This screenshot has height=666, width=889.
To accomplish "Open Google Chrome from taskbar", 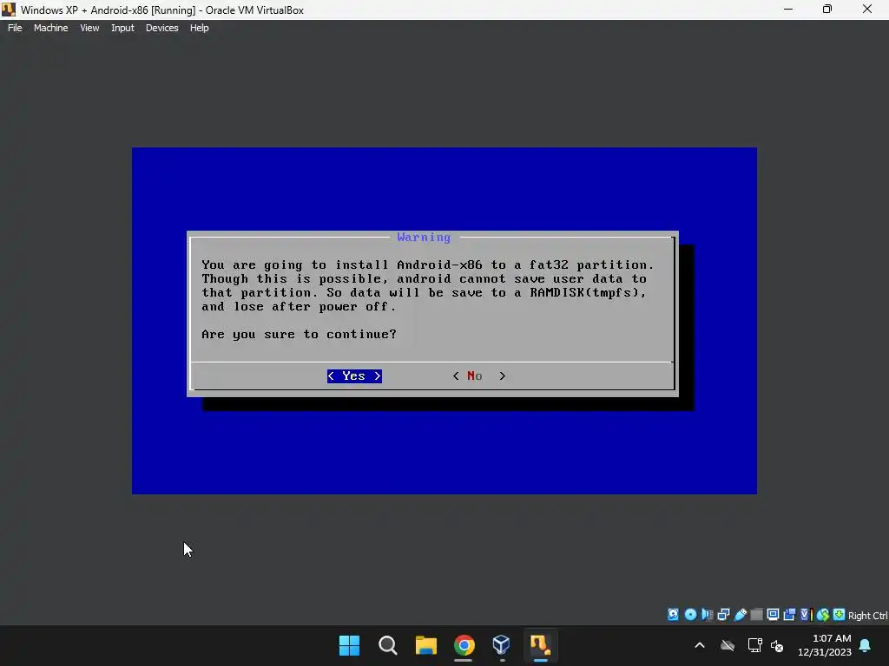I will point(464,645).
